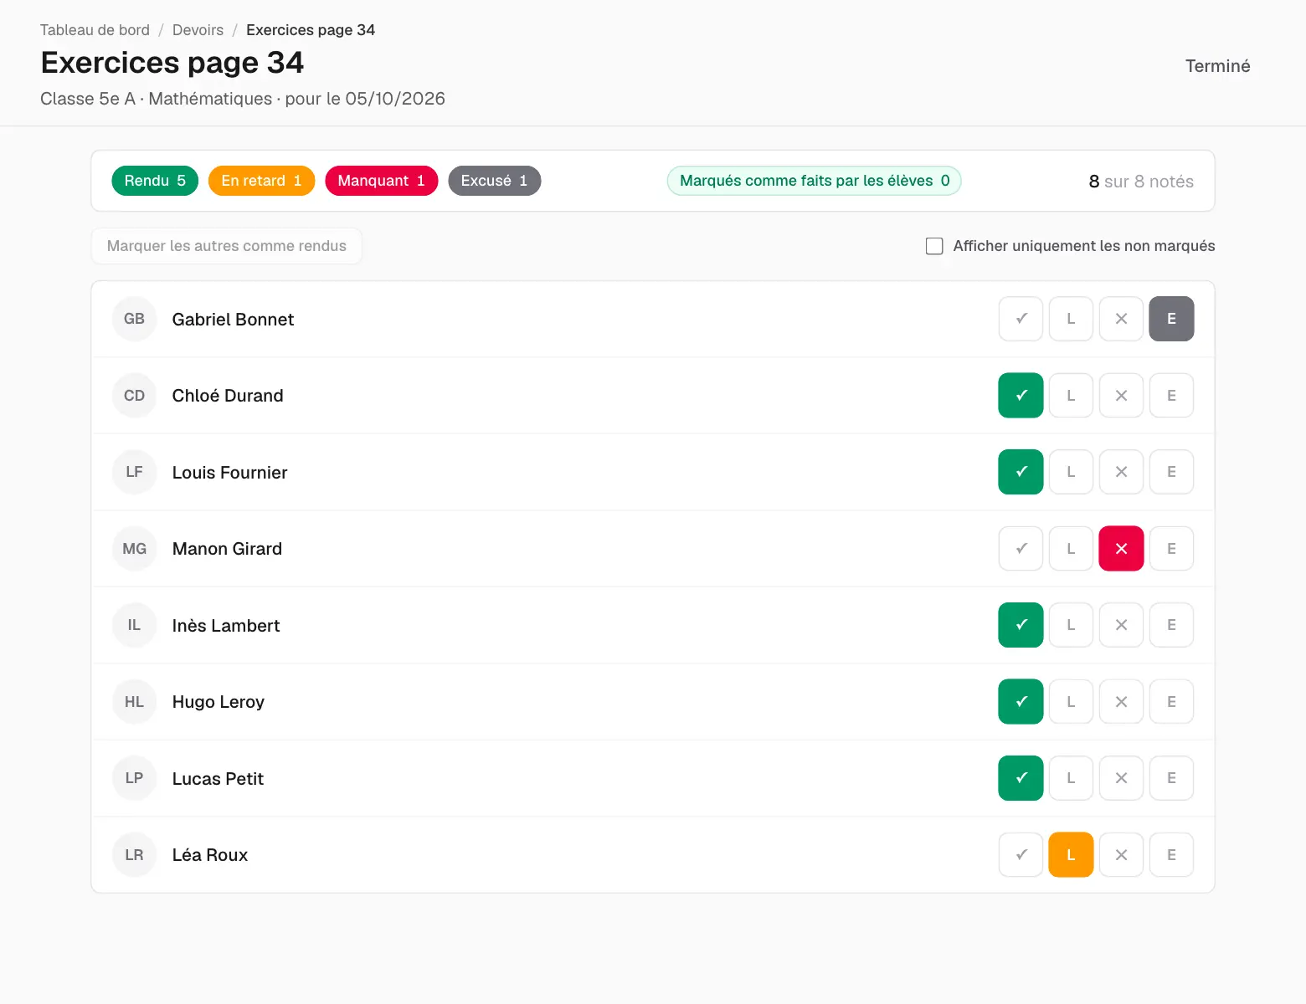Image resolution: width=1306 pixels, height=1004 pixels.
Task: Set Louis Fournier as excused with E
Action: (x=1171, y=472)
